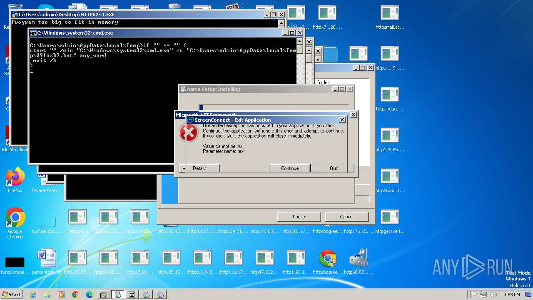The height and width of the screenshot is (300, 533).
Task: Click Pause in the installer window
Action: coord(299,217)
